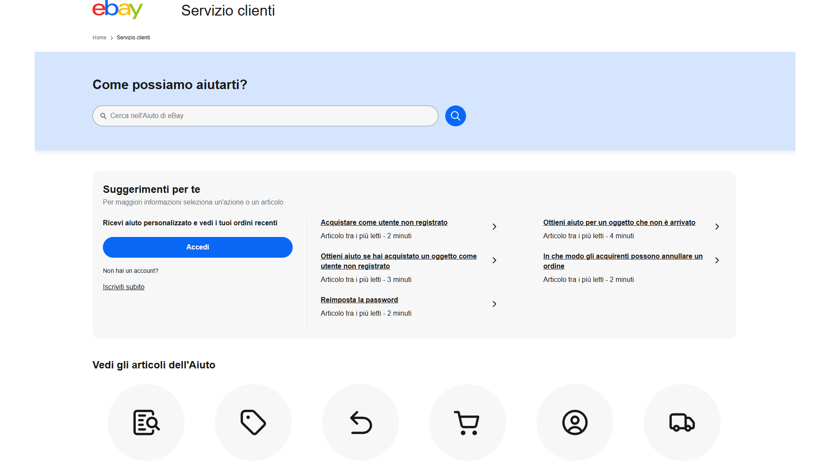Expand chevron beside 'Ottieni aiuto se hai acquistato un oggetto'

pyautogui.click(x=495, y=260)
